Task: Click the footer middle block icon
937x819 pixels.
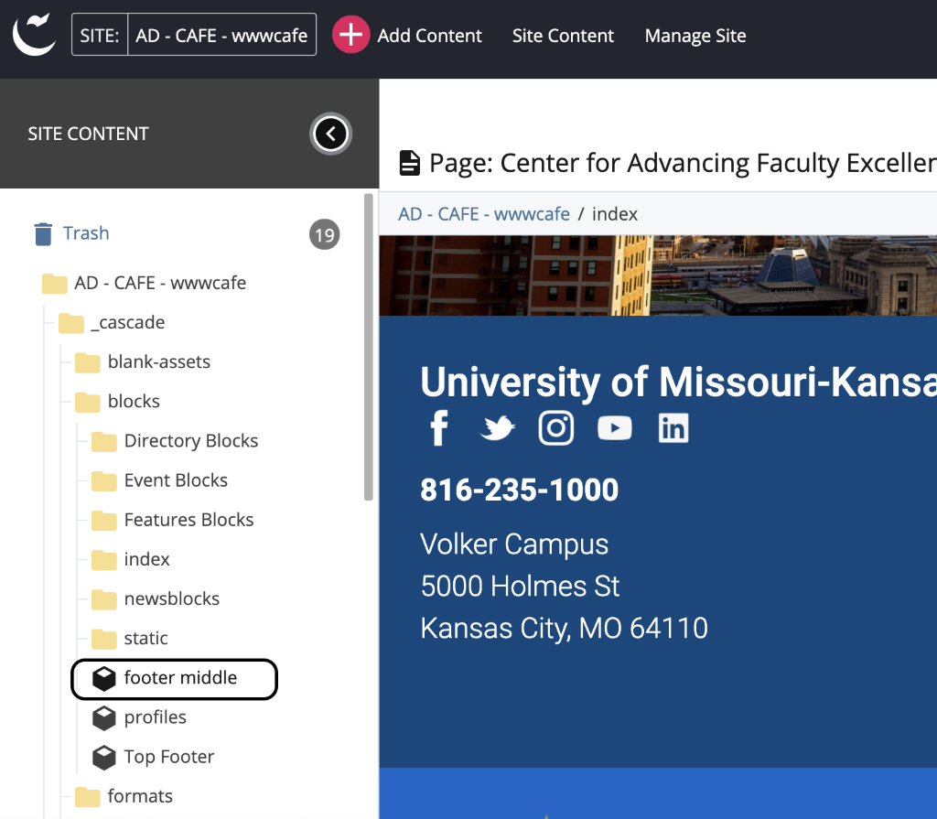Action: click(104, 678)
